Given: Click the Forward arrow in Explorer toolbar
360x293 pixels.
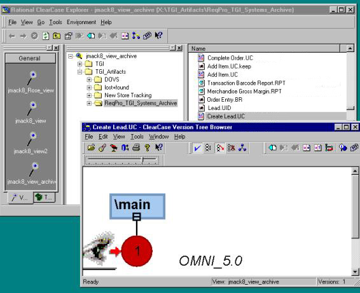Looking at the screenshot, I should point(23,36).
